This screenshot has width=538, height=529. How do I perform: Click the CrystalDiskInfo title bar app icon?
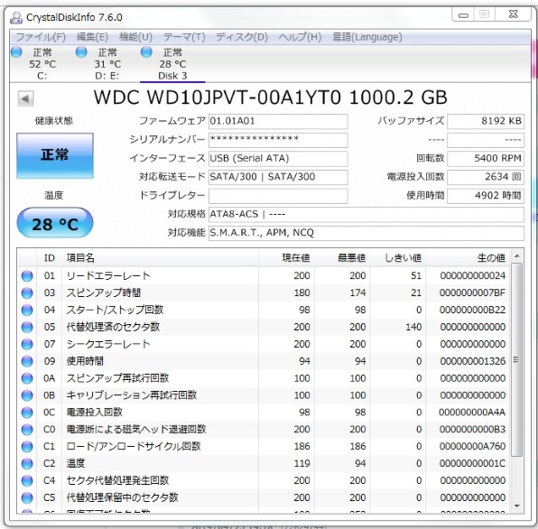(x=15, y=17)
